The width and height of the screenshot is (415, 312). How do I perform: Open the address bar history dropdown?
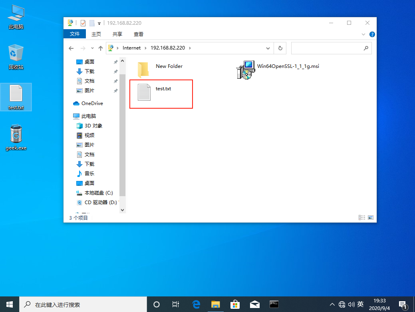pos(268,48)
